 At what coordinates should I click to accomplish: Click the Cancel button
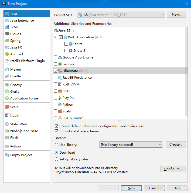[154, 188]
